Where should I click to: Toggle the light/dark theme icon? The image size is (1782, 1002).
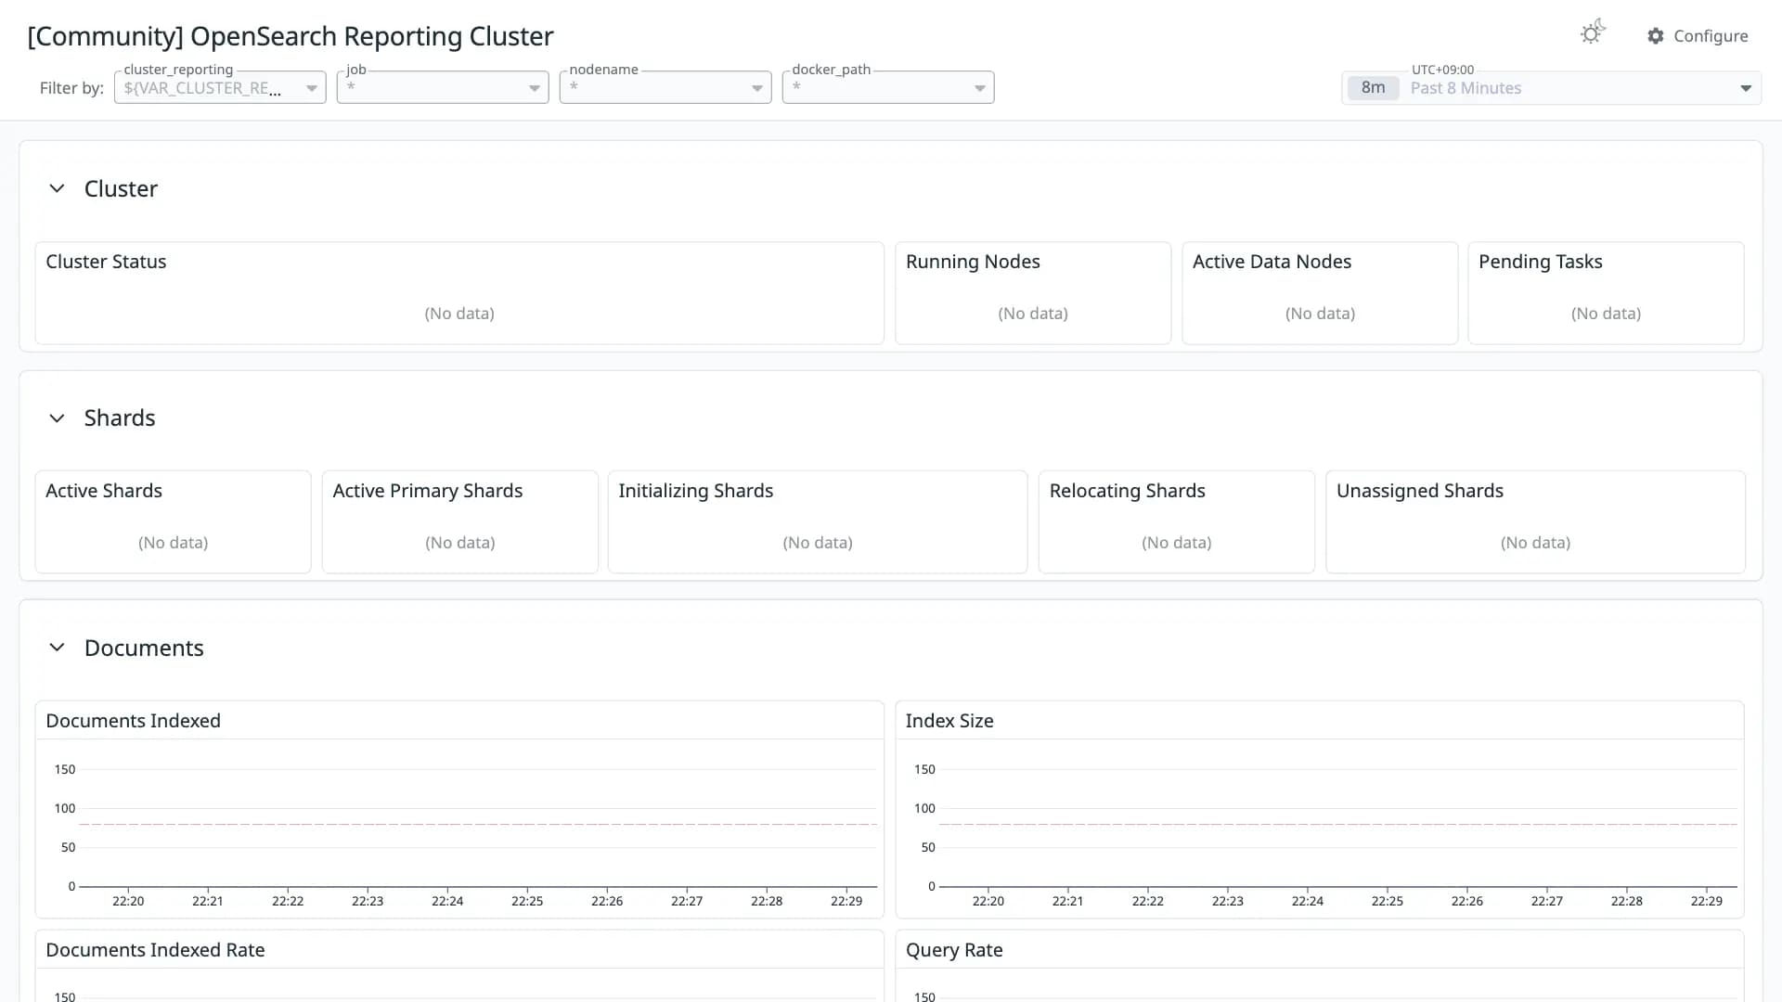tap(1593, 32)
